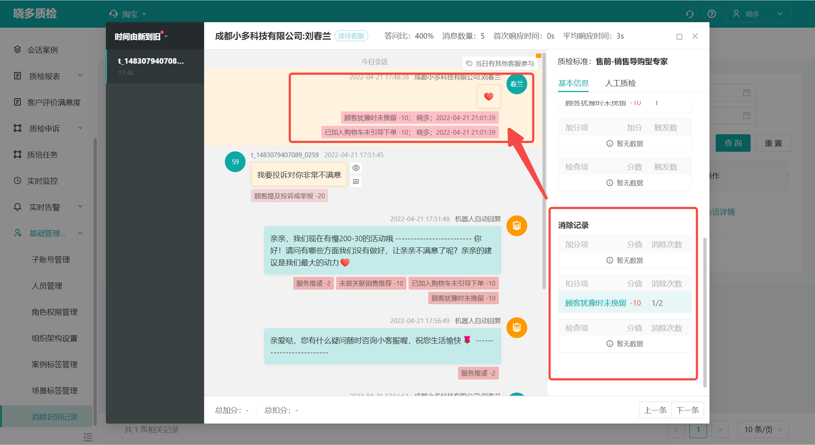Click the comment icon under the eye icon
815x445 pixels.
click(x=356, y=181)
